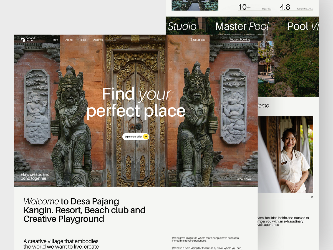Open the Discover navigation tab
Image resolution: width=333 pixels, height=250 pixels.
point(98,40)
